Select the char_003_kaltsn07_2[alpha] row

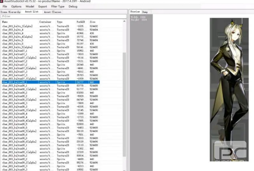click(x=51, y=68)
